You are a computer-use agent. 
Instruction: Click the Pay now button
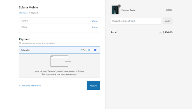93,86
